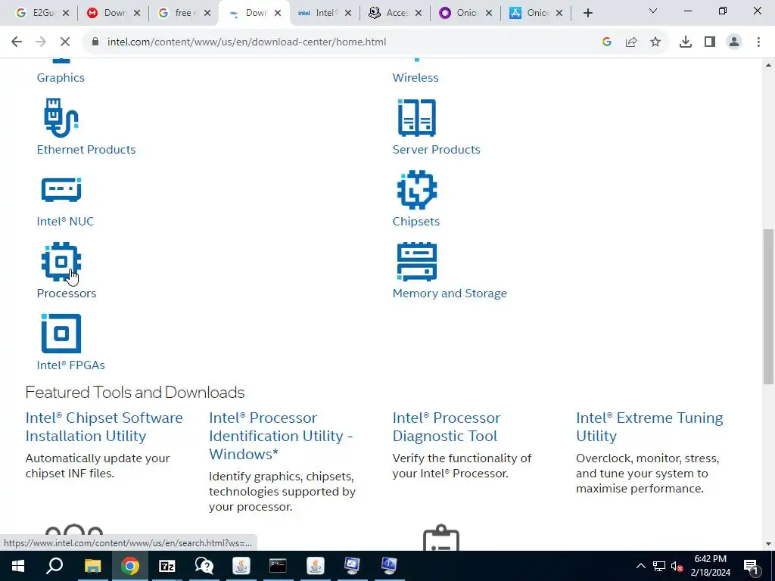The height and width of the screenshot is (581, 775).
Task: Click the Processors CPU icon
Action: pos(61,261)
